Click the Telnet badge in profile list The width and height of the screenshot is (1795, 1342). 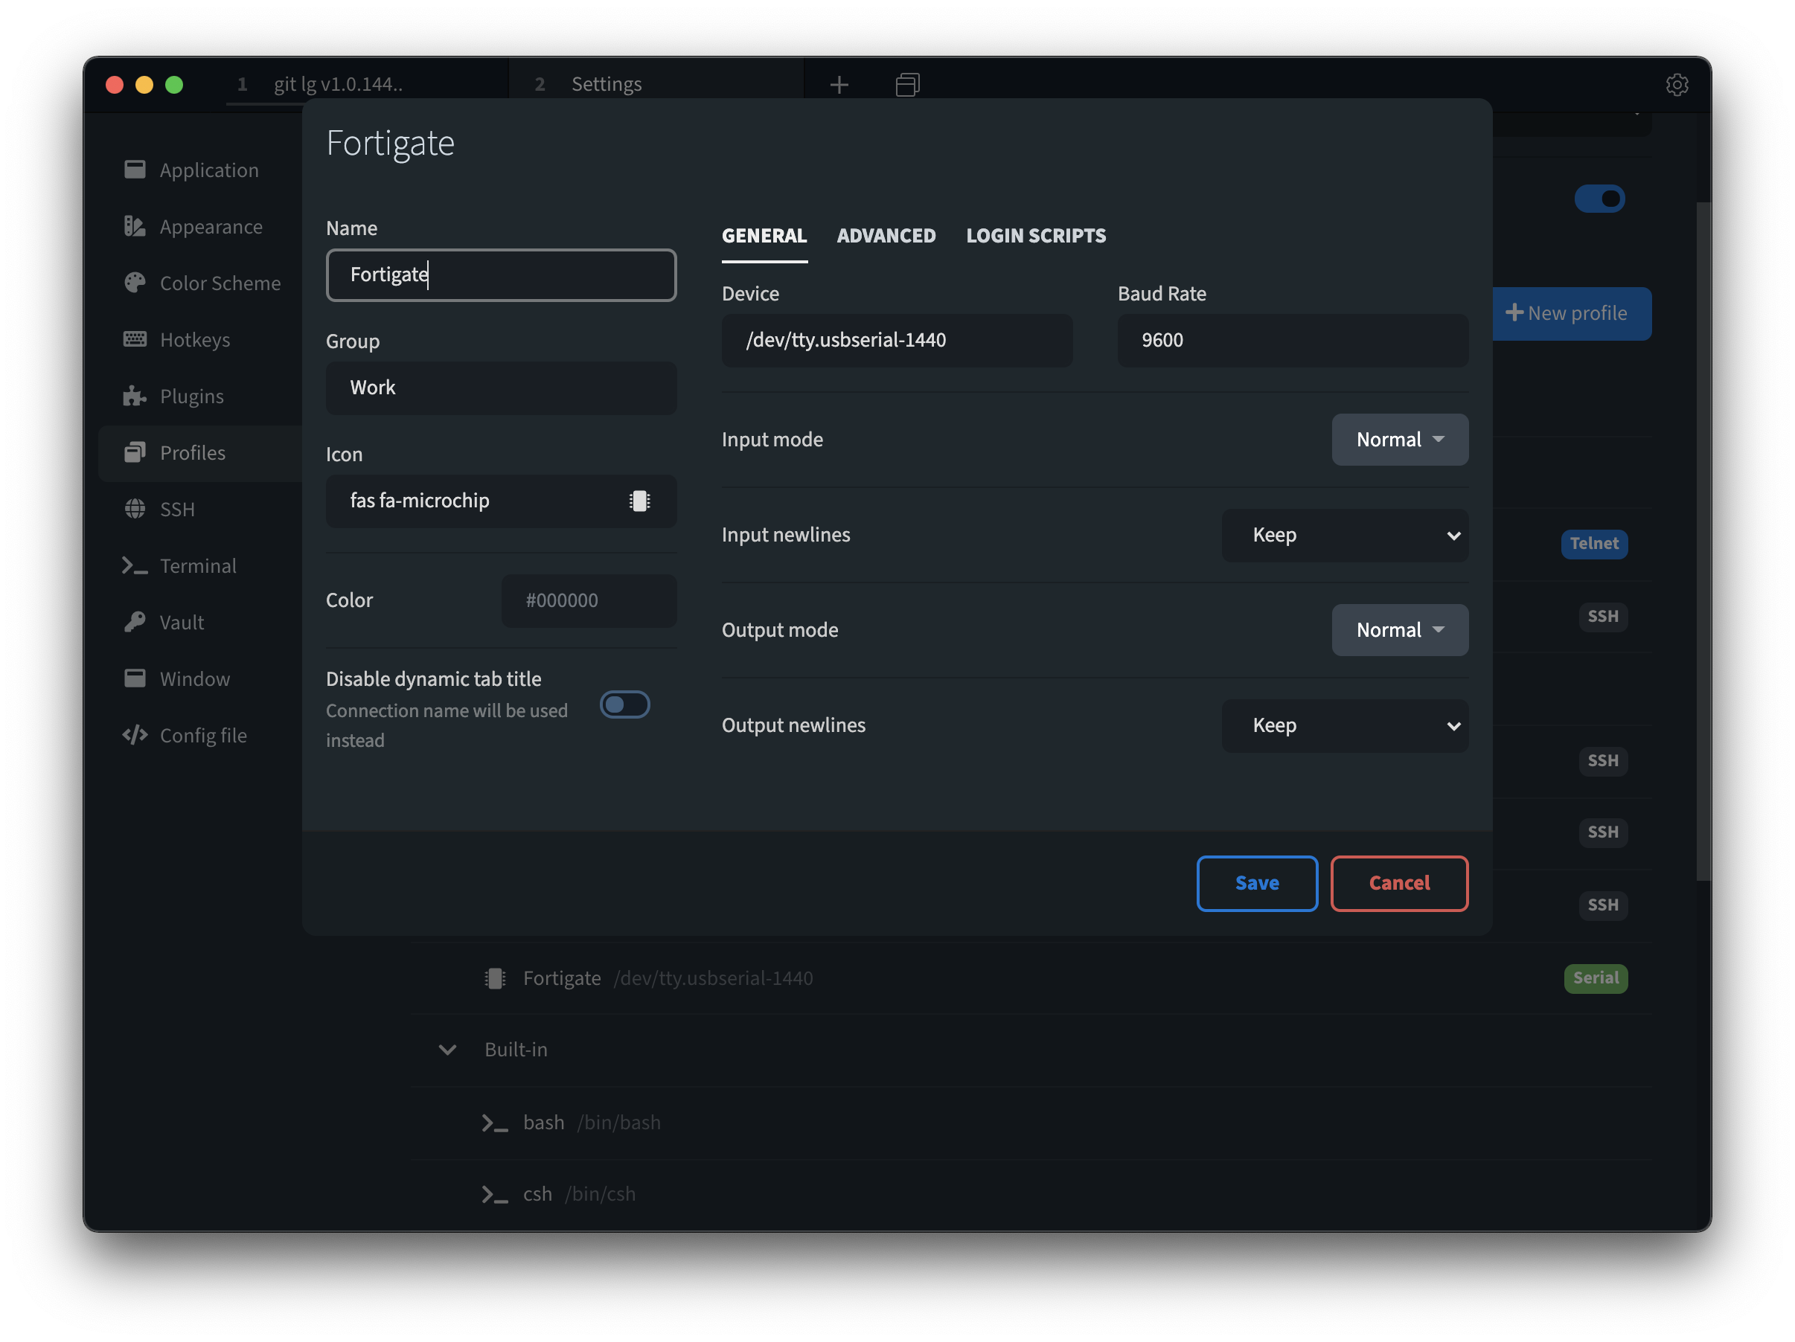tap(1594, 544)
